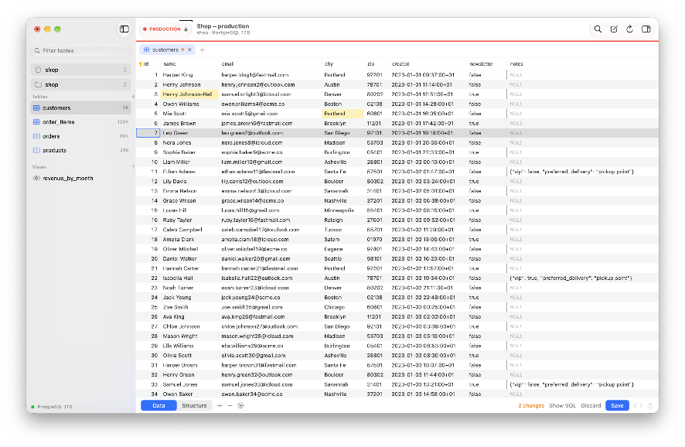Switch to the Data view tab
Image resolution: width=685 pixels, height=447 pixels.
click(x=158, y=405)
